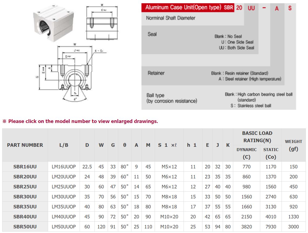The image size is (308, 233).
Task: Click the θ column header
Action: (x=124, y=145)
